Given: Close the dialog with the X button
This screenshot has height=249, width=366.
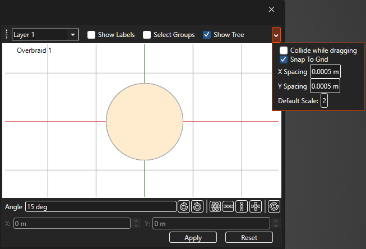Looking at the screenshot, I should click(x=271, y=10).
